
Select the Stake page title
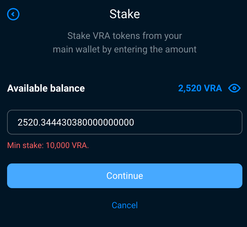125,14
